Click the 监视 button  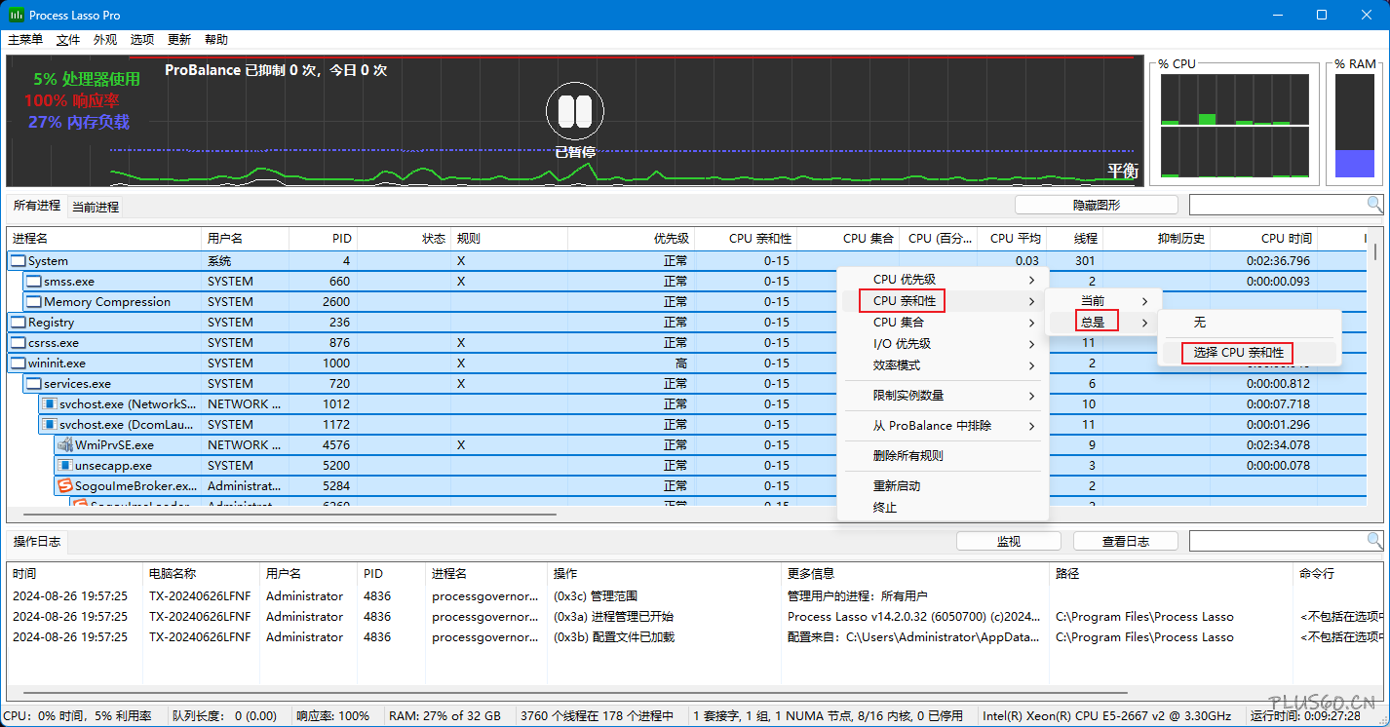[x=1008, y=542]
